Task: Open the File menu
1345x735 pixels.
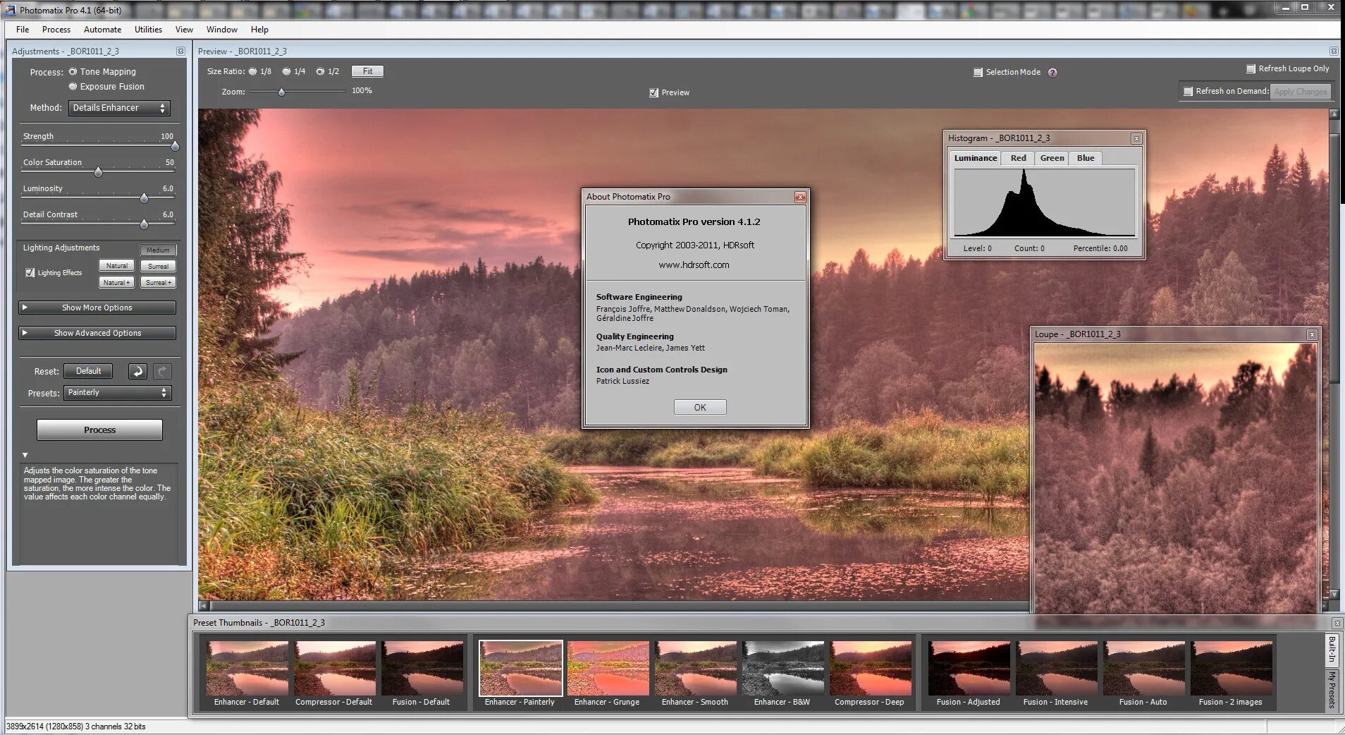Action: point(23,30)
